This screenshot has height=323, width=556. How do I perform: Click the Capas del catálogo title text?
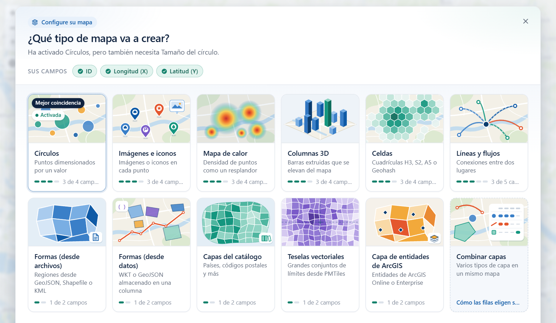(x=232, y=257)
